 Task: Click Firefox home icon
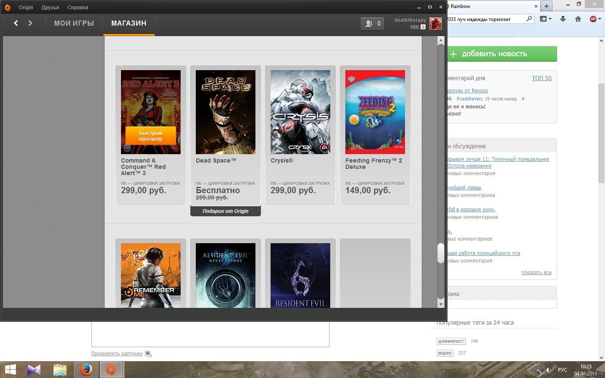578,19
